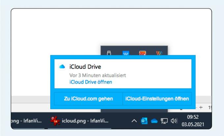
Task: Open the clock showing 09:52 03.05.2021
Action: (x=193, y=121)
